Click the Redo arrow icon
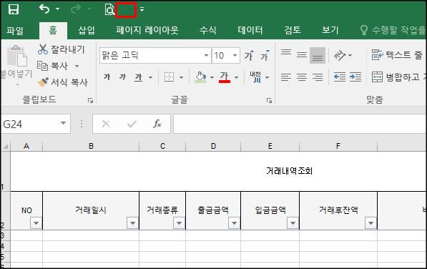The height and width of the screenshot is (269, 427). (x=76, y=9)
